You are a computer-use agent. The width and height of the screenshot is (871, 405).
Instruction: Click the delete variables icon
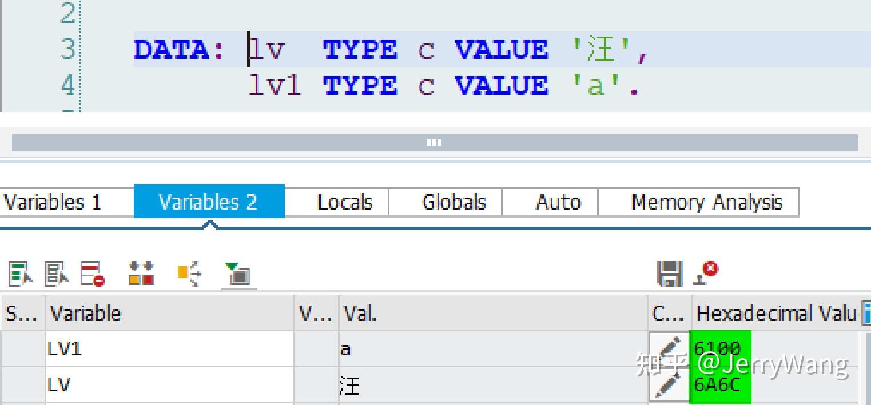point(90,272)
